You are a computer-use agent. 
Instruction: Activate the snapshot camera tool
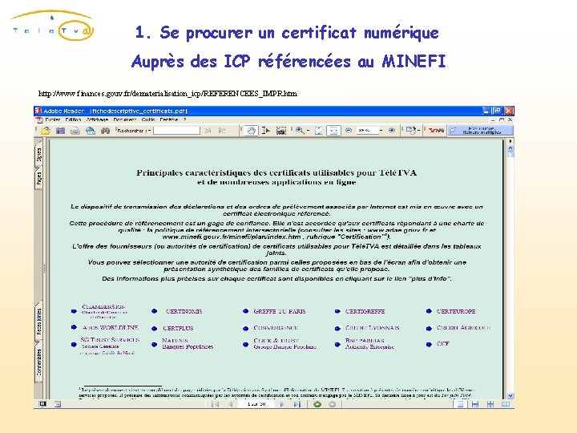280,131
